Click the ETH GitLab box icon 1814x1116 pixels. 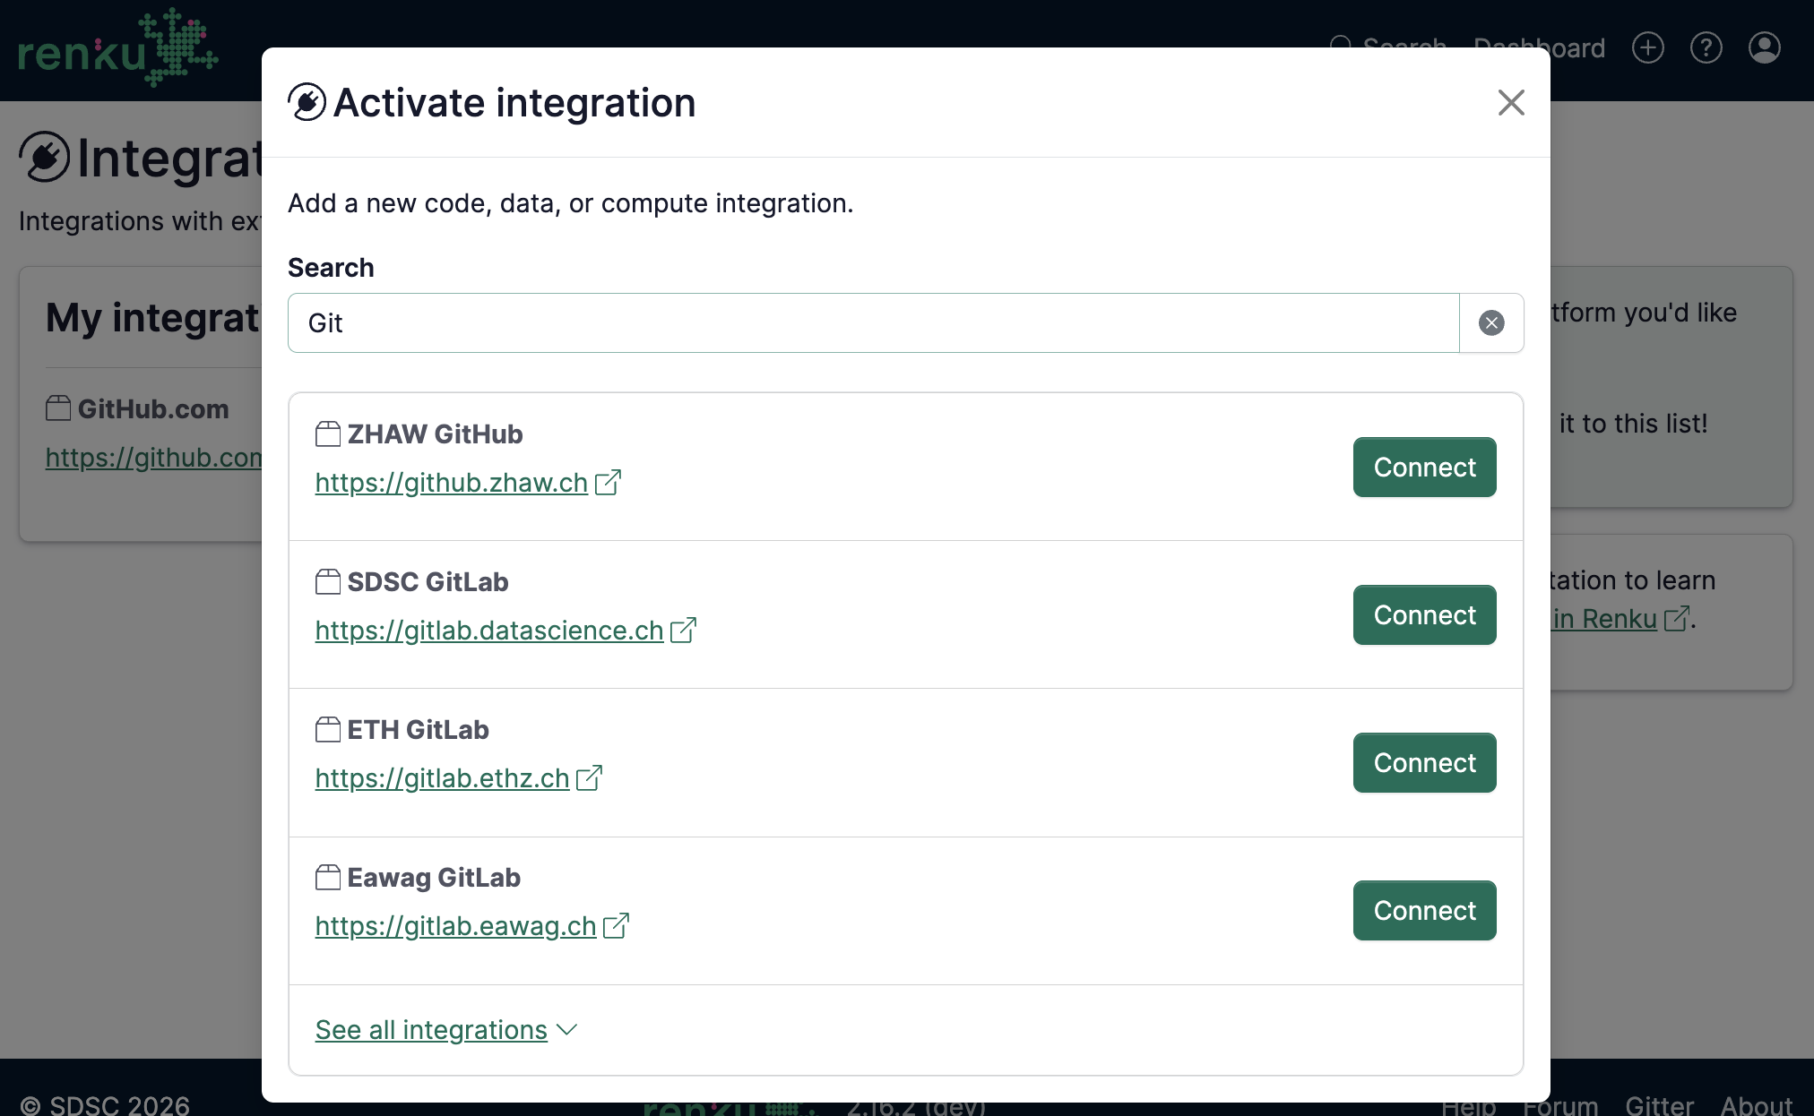tap(328, 730)
